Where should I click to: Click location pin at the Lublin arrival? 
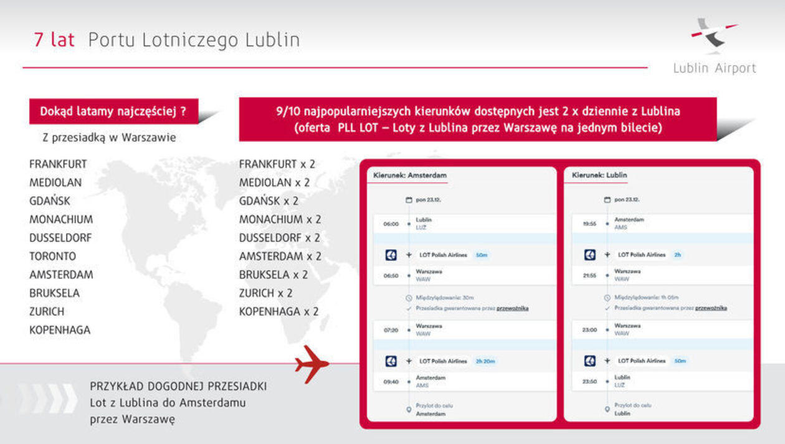tap(607, 410)
